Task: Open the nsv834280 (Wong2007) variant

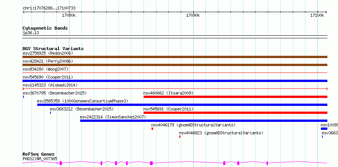Action: click(x=46, y=69)
